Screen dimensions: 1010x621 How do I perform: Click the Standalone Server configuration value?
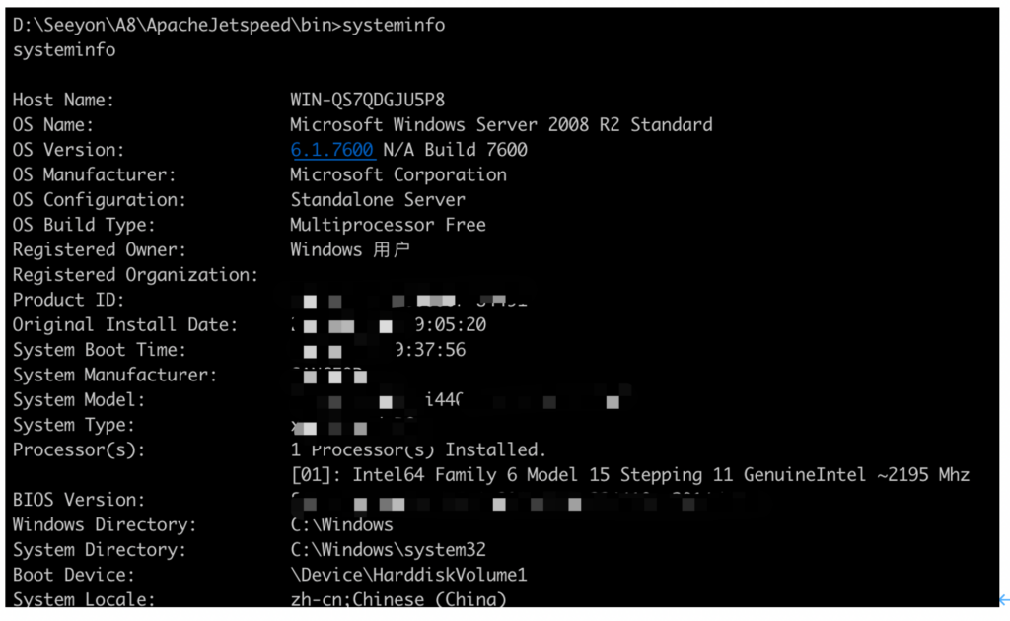tap(378, 200)
